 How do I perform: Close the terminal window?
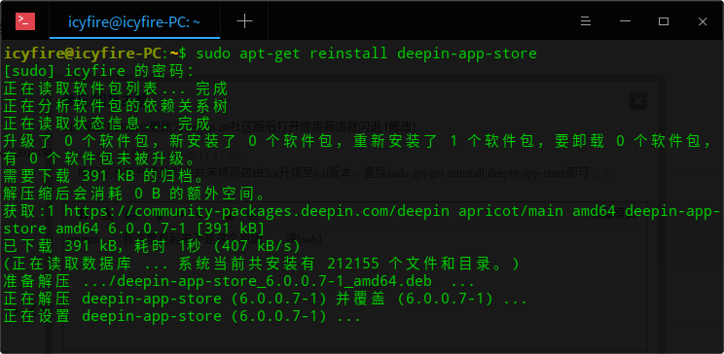pos(703,21)
